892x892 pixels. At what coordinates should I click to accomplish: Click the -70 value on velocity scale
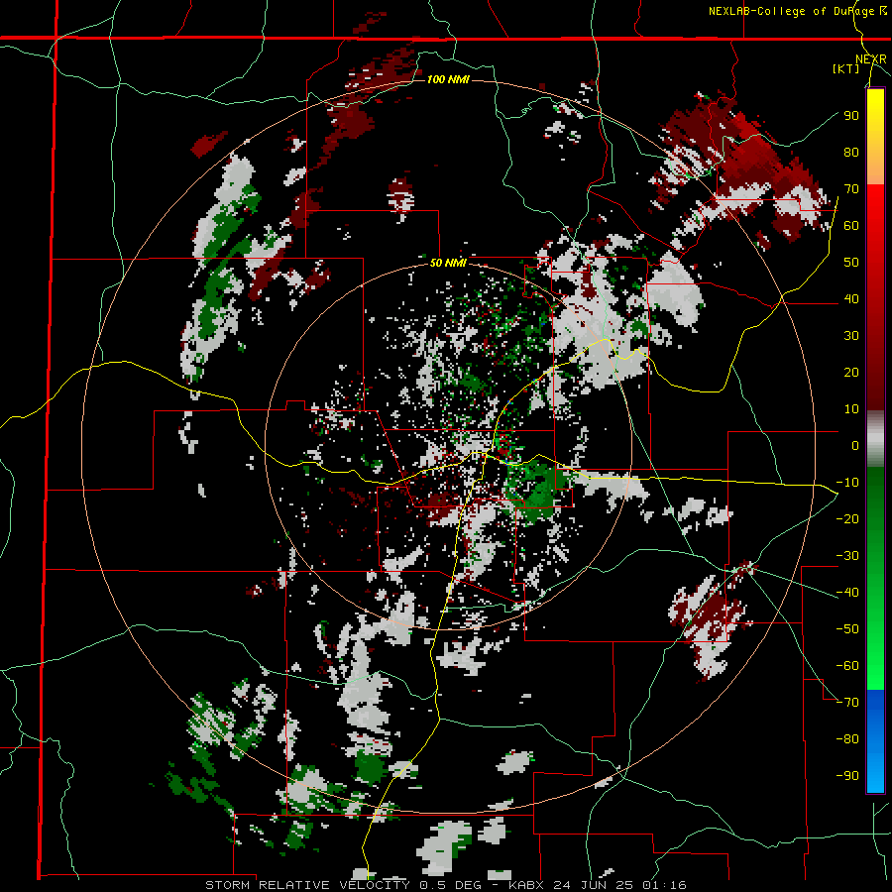[x=847, y=703]
